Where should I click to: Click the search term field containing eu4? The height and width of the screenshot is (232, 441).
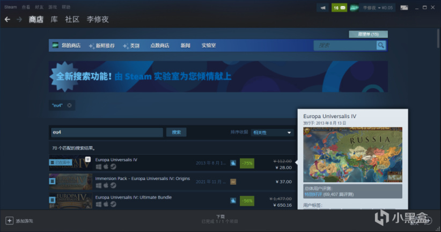coord(107,132)
